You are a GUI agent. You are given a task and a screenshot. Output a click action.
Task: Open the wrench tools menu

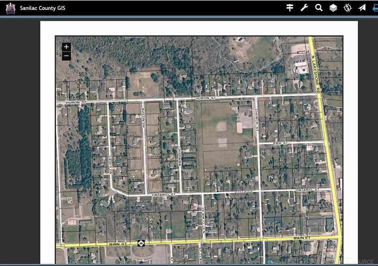304,8
